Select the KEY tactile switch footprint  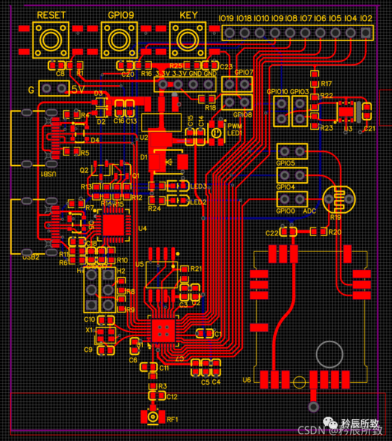[188, 40]
